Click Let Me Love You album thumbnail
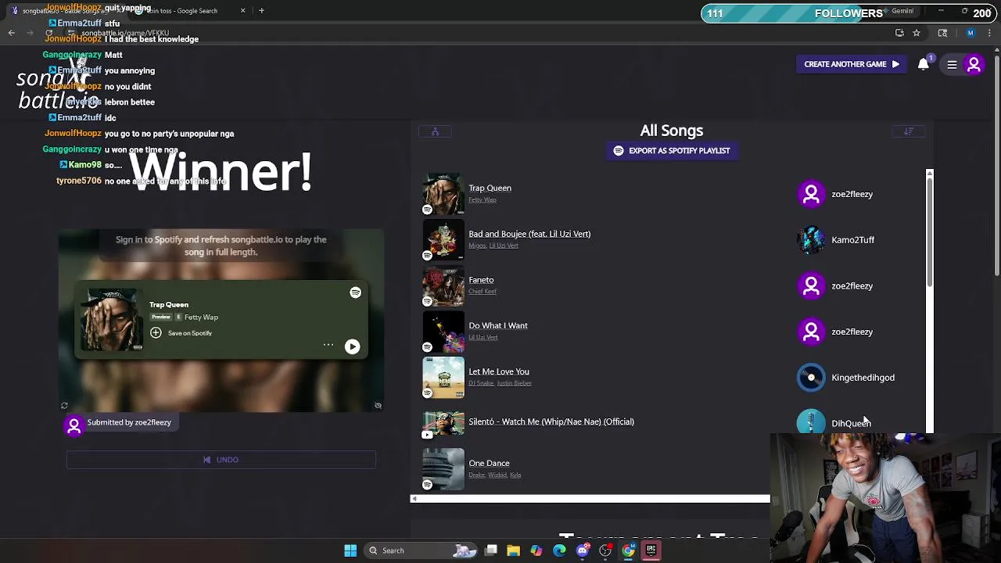 point(443,378)
